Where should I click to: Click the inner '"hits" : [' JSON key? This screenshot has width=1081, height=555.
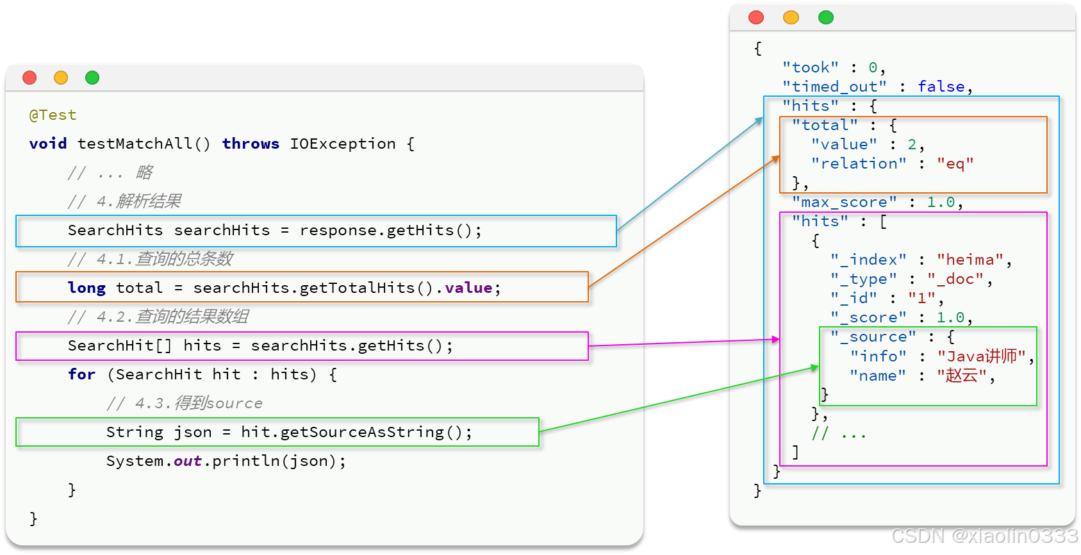coord(839,221)
